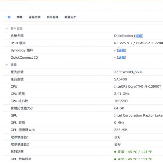
Task: Click the 系統名稱 row label
Action: click(x=17, y=36)
